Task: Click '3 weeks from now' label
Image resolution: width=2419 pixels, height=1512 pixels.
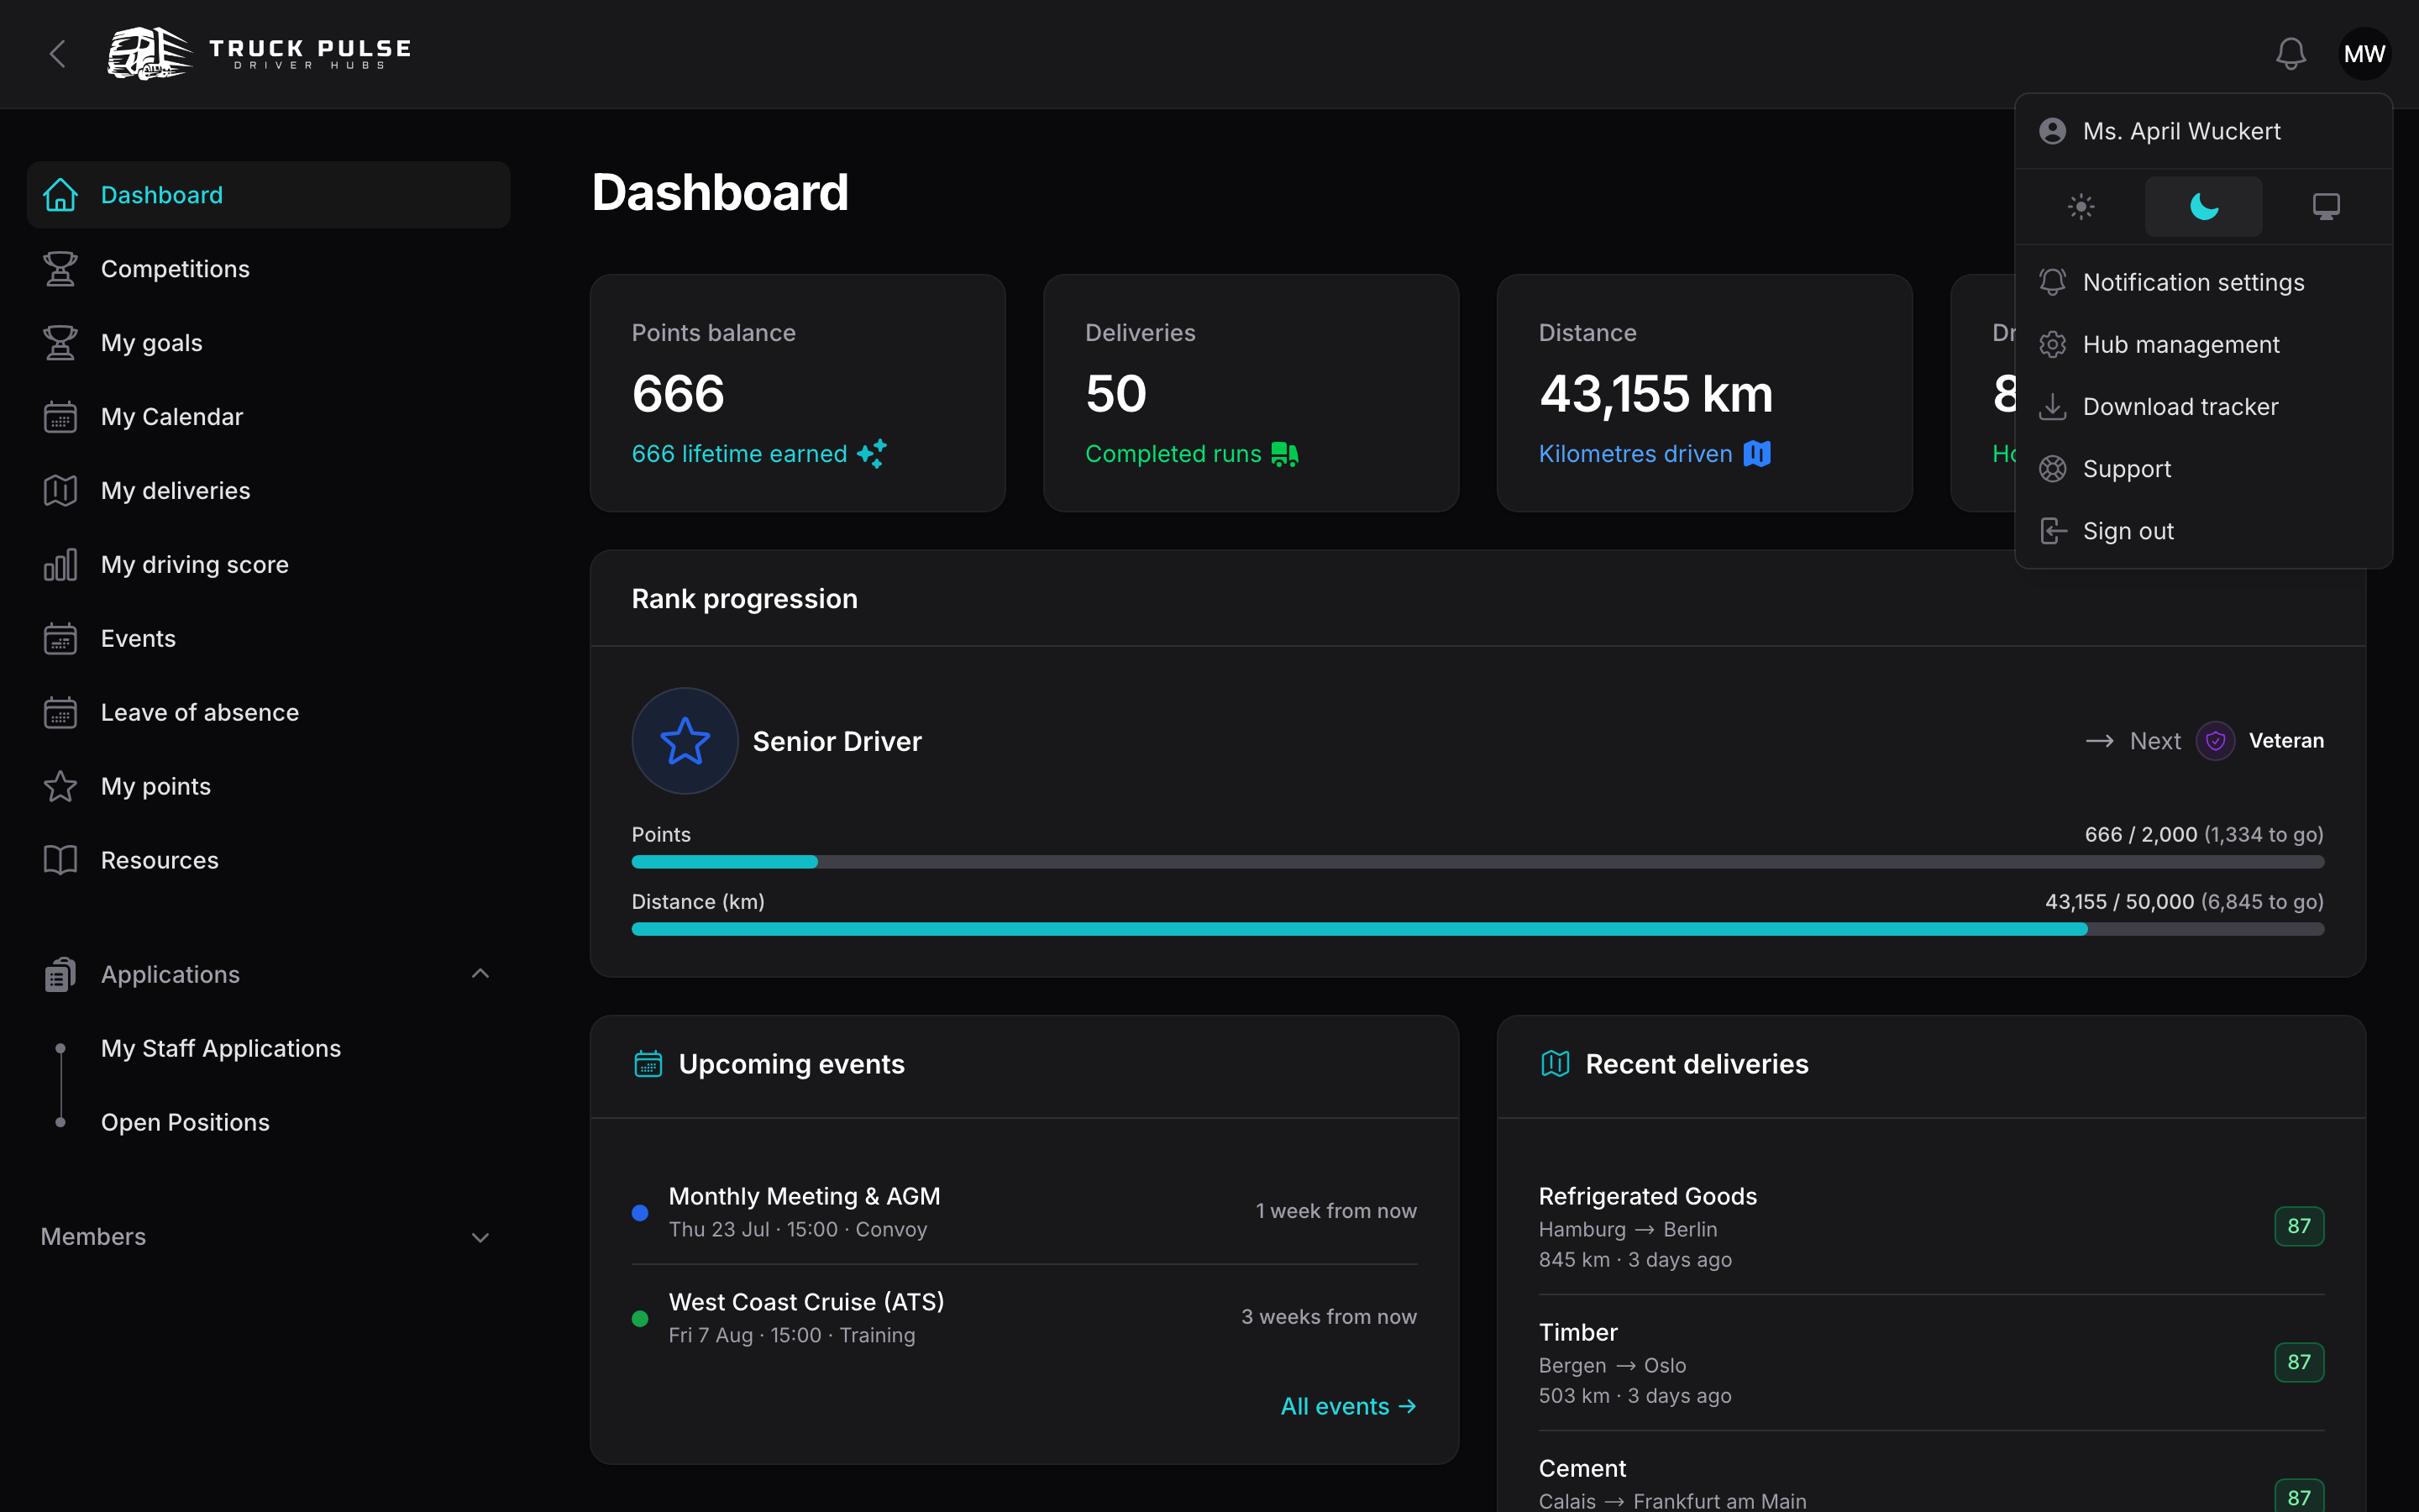Action: point(1329,1317)
